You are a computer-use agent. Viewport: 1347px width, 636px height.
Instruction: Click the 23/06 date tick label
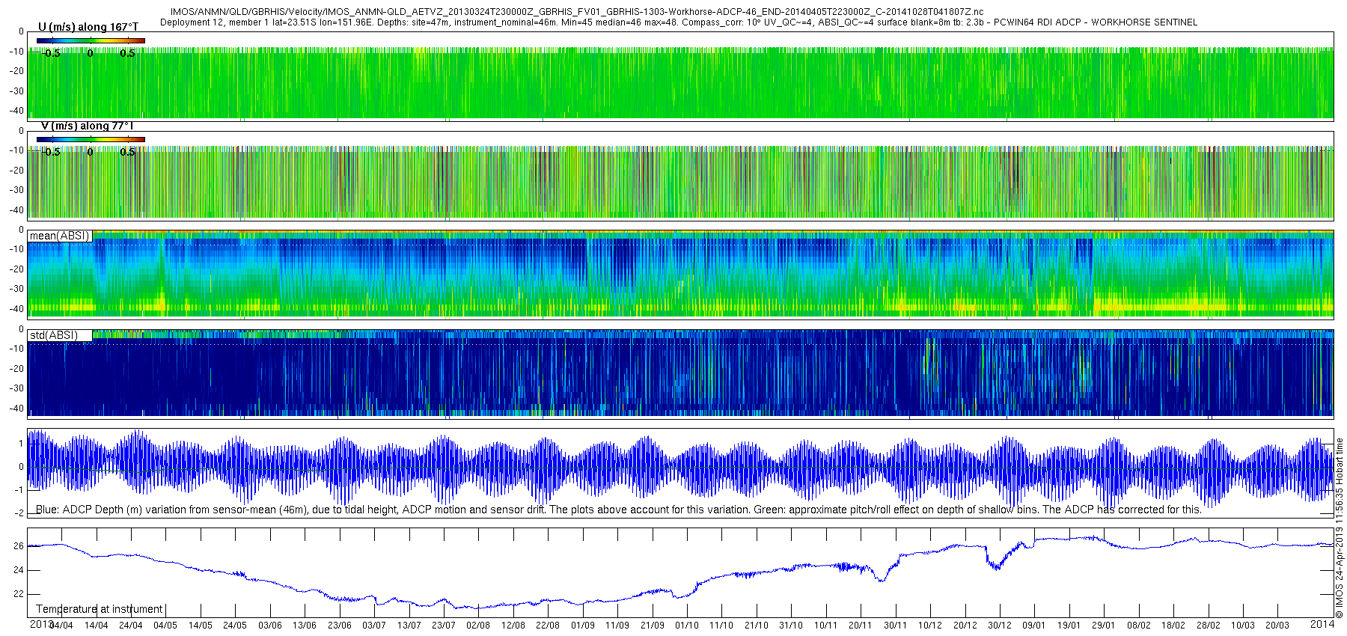pos(339,626)
